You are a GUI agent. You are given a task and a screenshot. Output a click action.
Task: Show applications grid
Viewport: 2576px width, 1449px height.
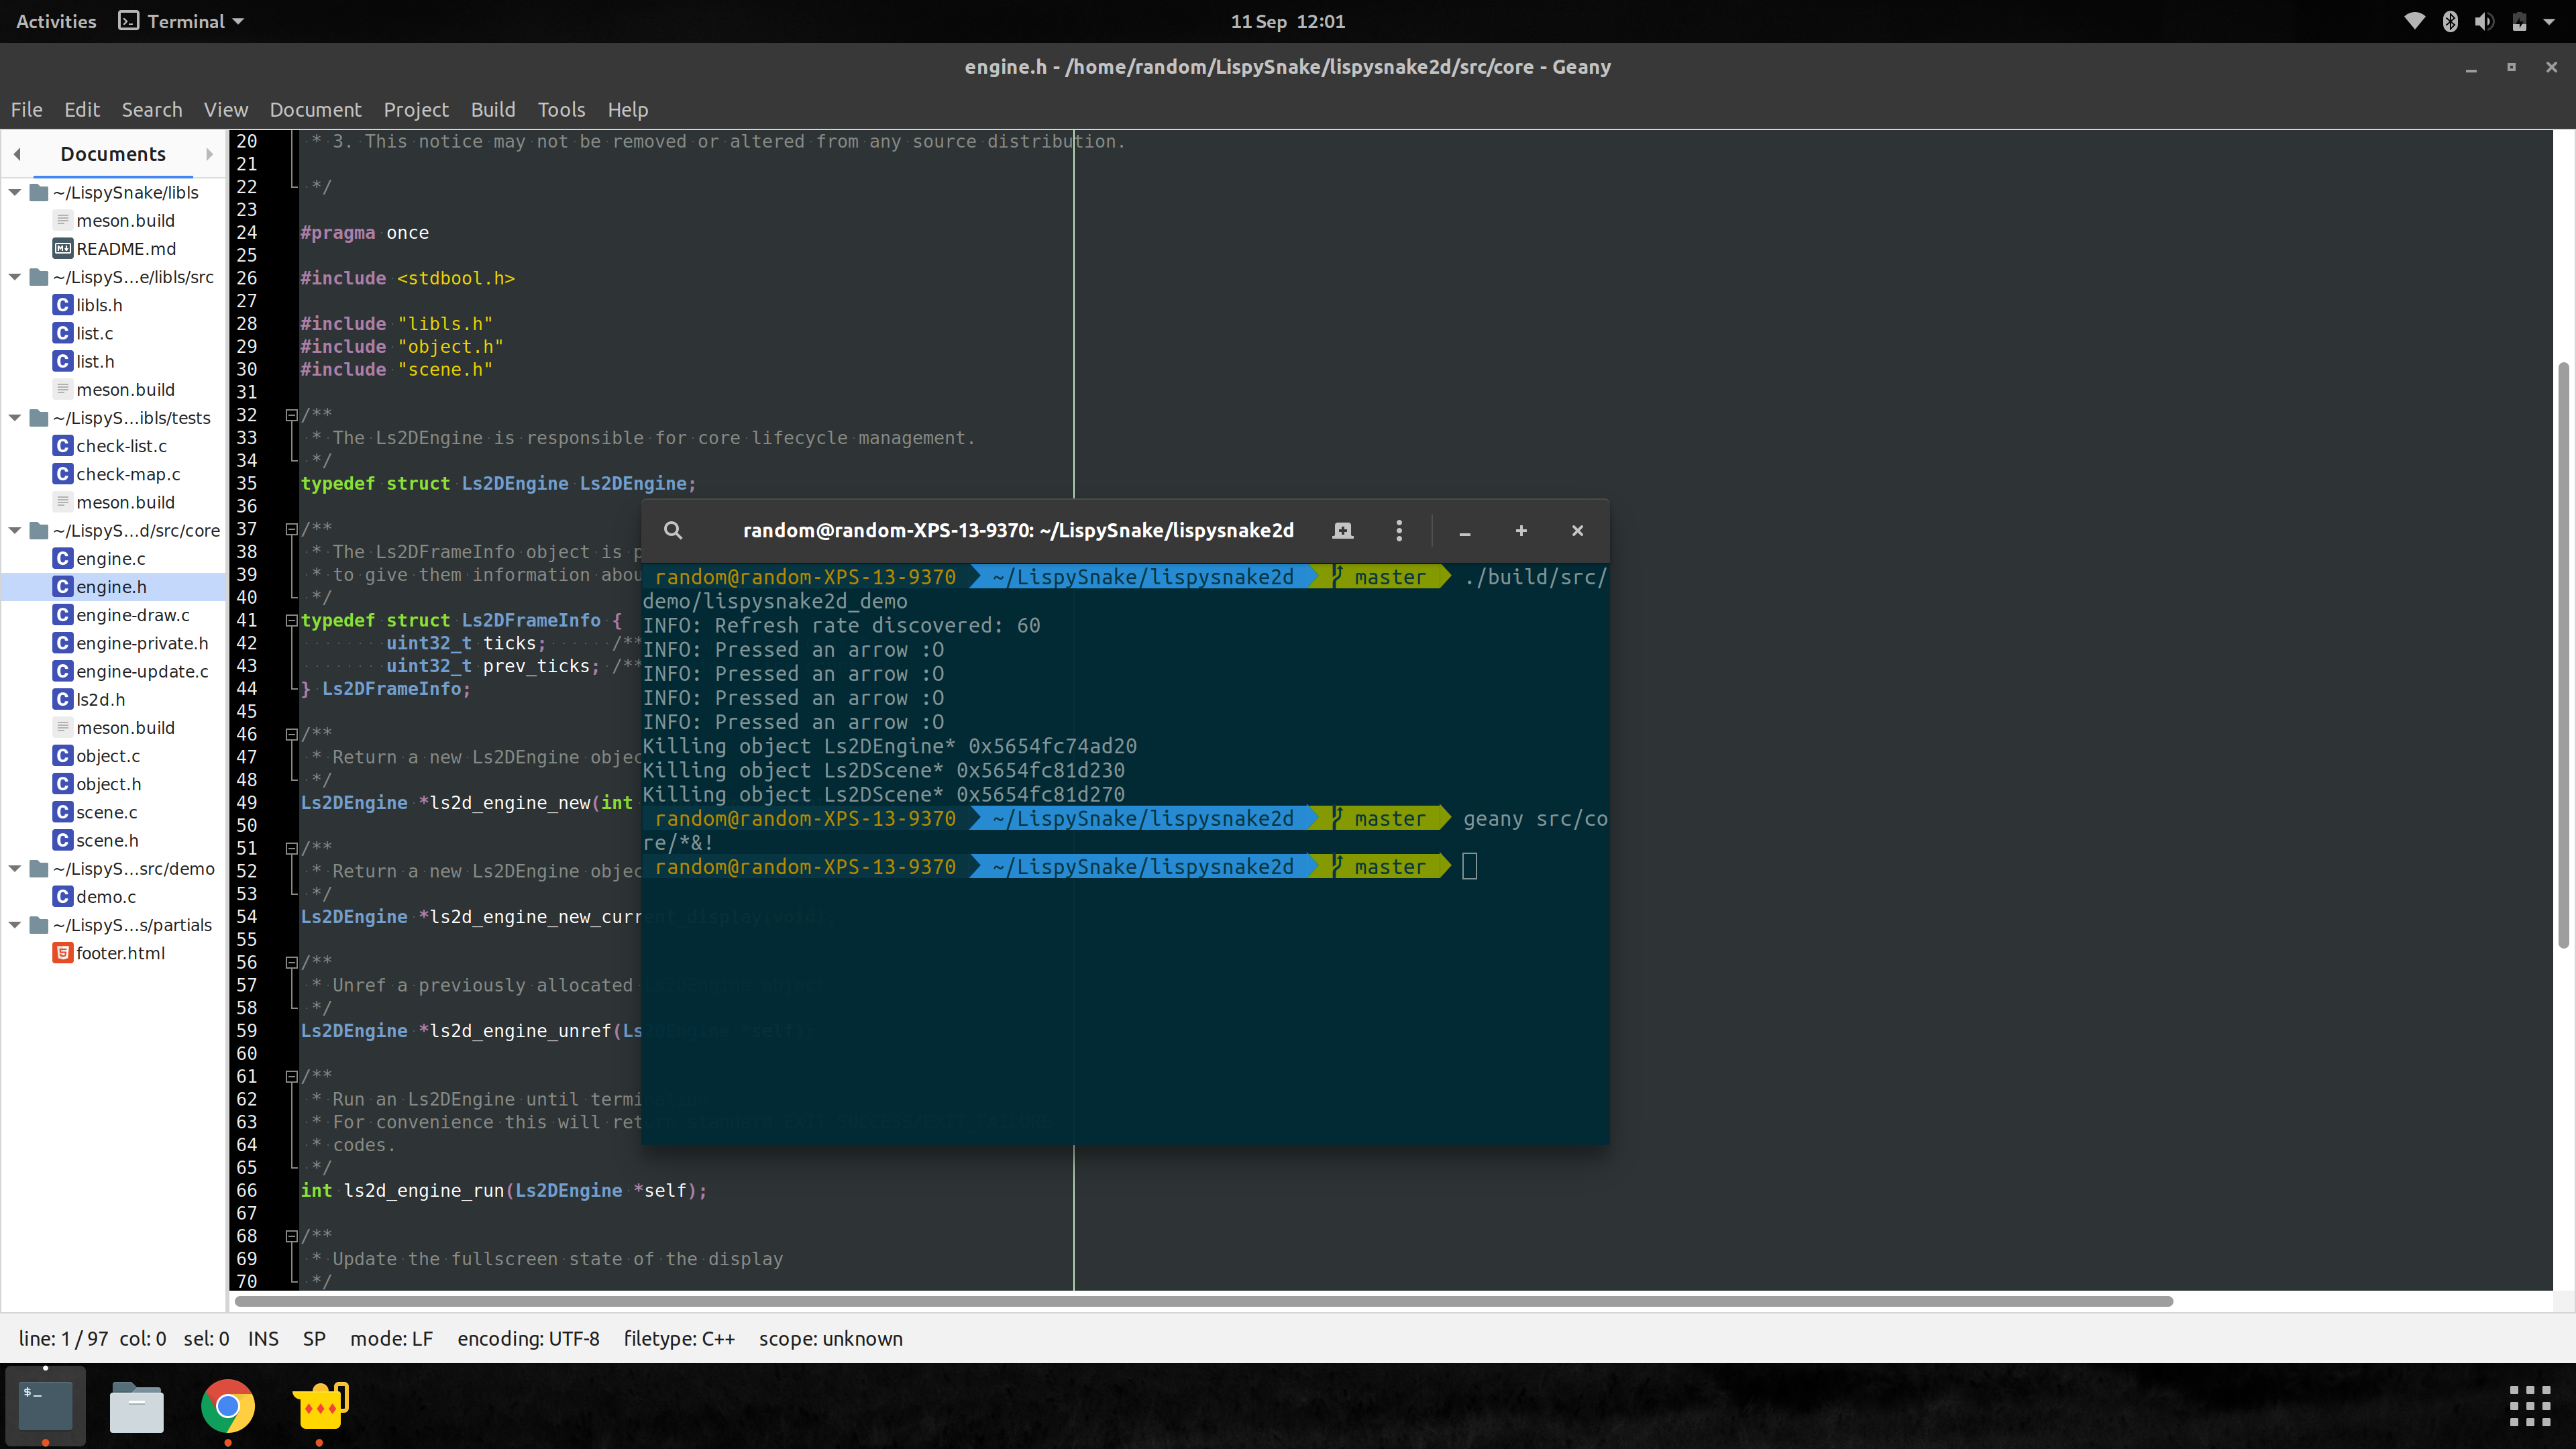(2530, 1406)
